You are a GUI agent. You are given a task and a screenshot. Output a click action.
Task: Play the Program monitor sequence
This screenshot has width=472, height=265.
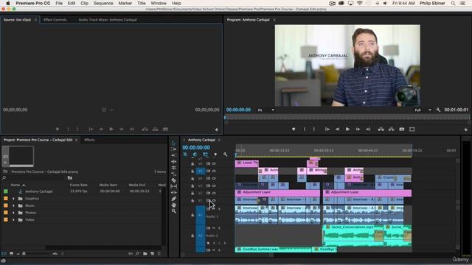pos(347,130)
